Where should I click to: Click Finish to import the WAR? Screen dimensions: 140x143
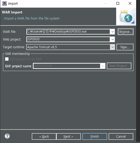[95, 137]
